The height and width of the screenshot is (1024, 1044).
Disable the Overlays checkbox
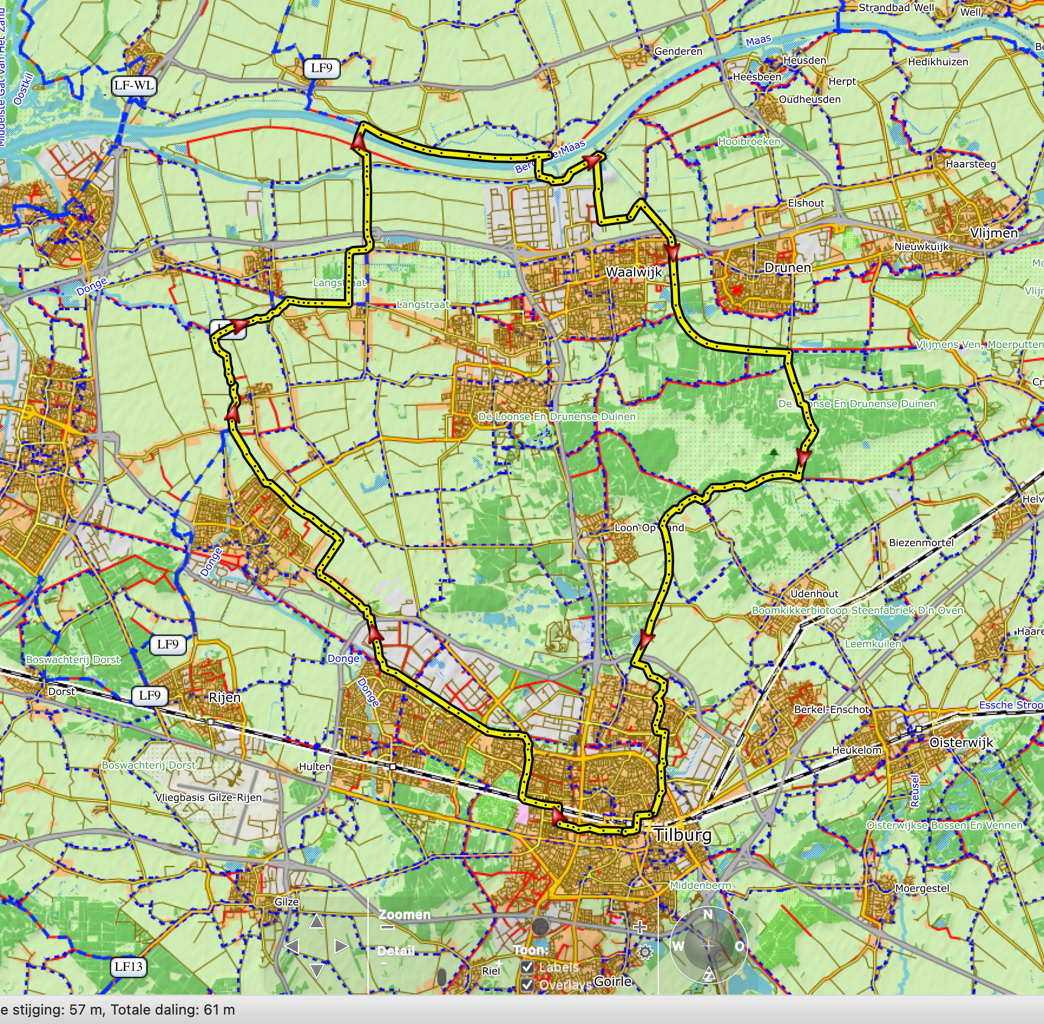click(527, 984)
